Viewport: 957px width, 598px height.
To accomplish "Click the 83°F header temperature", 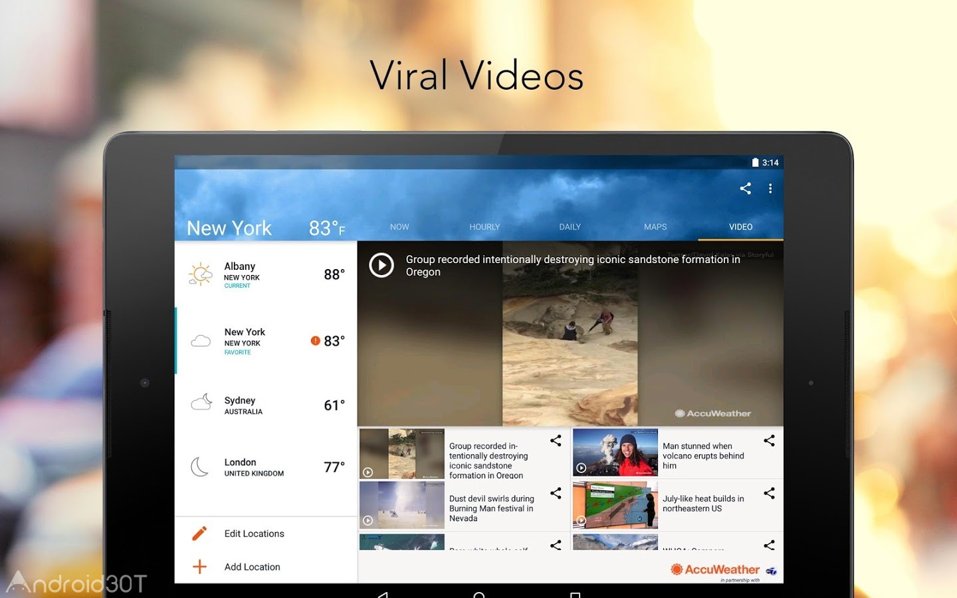I will tap(327, 228).
